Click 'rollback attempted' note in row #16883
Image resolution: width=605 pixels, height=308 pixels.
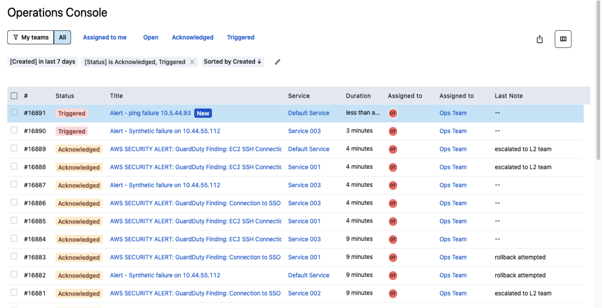pos(520,257)
